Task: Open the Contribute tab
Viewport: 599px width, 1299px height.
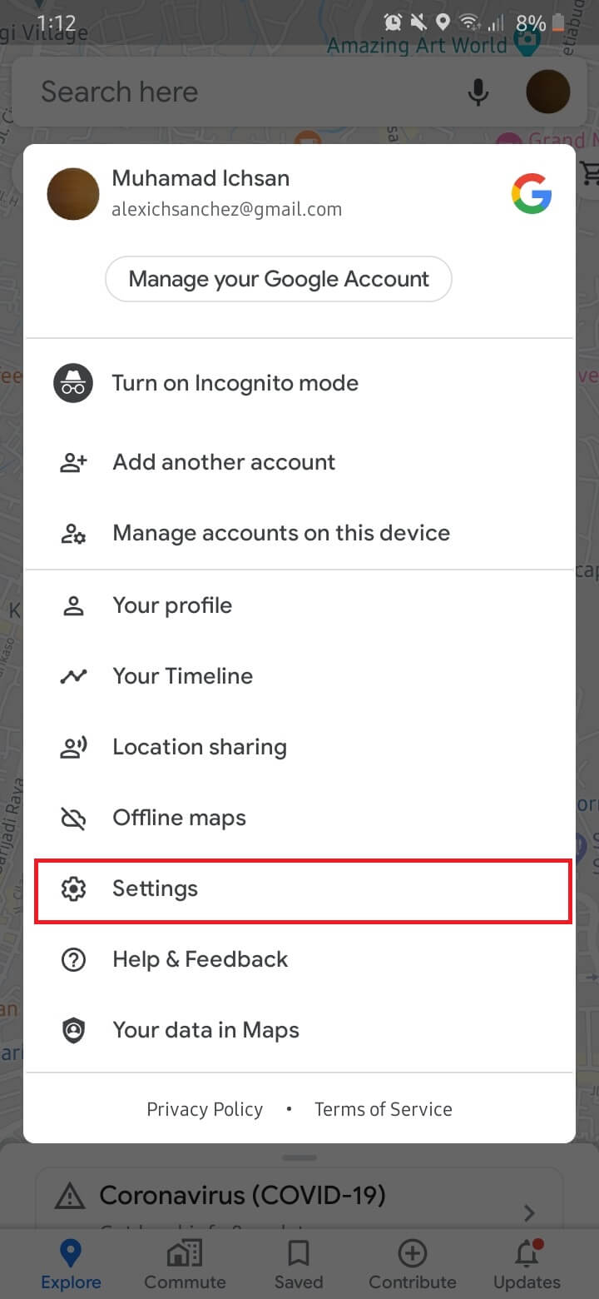Action: point(413,1263)
